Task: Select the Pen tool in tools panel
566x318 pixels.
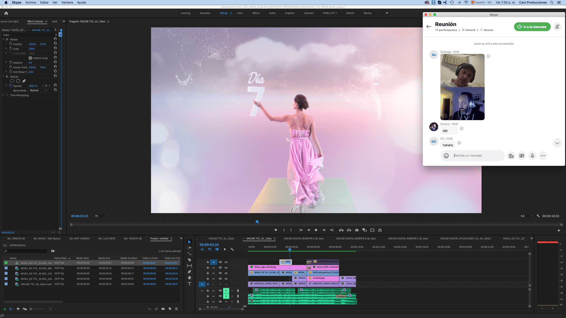Action: (x=189, y=272)
